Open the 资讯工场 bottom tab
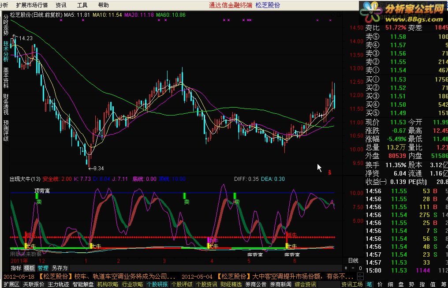 click(x=352, y=284)
